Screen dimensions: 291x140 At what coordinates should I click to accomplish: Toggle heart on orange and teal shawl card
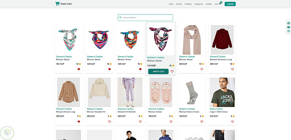(x=140, y=69)
